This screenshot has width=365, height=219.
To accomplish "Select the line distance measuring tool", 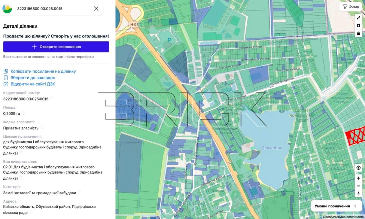I will (358, 18).
